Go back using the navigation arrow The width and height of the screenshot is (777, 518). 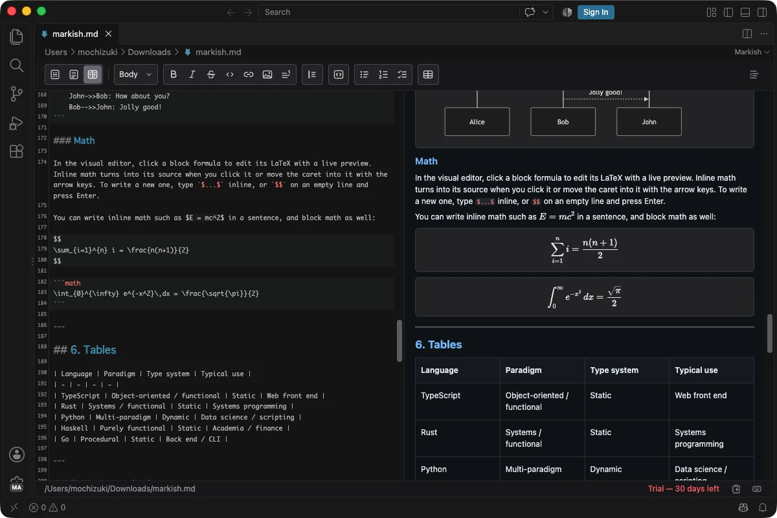pos(232,12)
